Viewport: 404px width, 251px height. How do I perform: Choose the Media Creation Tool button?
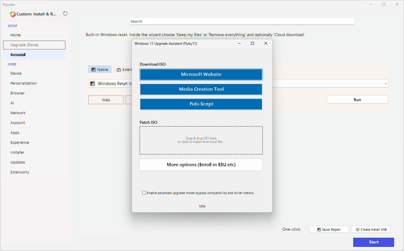(201, 89)
